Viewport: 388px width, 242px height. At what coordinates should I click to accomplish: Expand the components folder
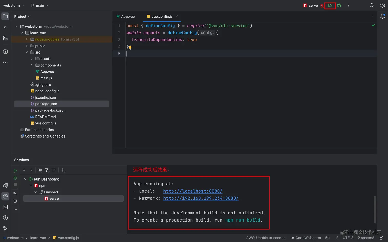point(32,65)
